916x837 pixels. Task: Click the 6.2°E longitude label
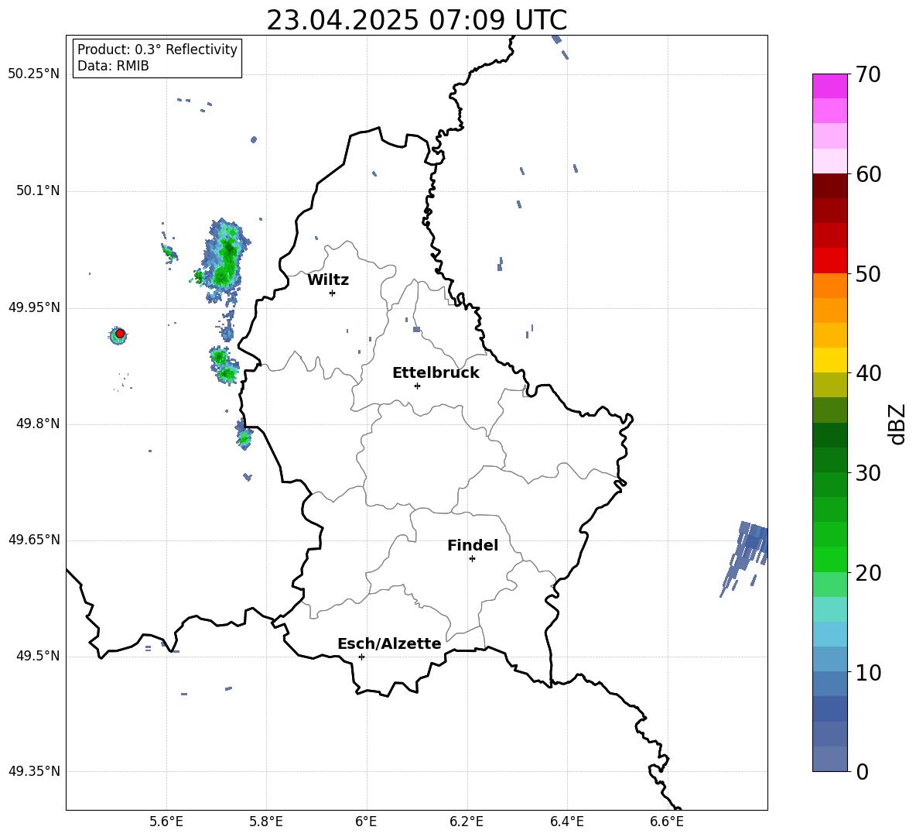point(467,822)
